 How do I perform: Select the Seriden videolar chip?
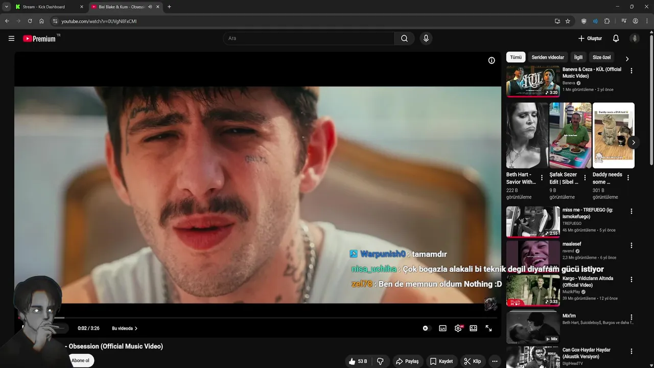point(548,57)
